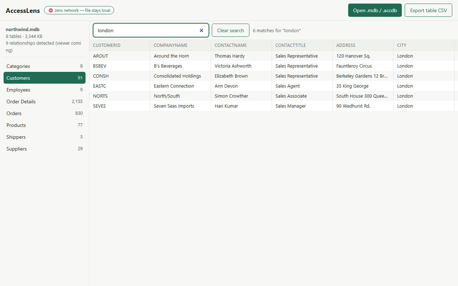Viewport: 458px width, 286px height.
Task: Click the "Consolidated Holdings" company cell
Action: pyautogui.click(x=181, y=76)
